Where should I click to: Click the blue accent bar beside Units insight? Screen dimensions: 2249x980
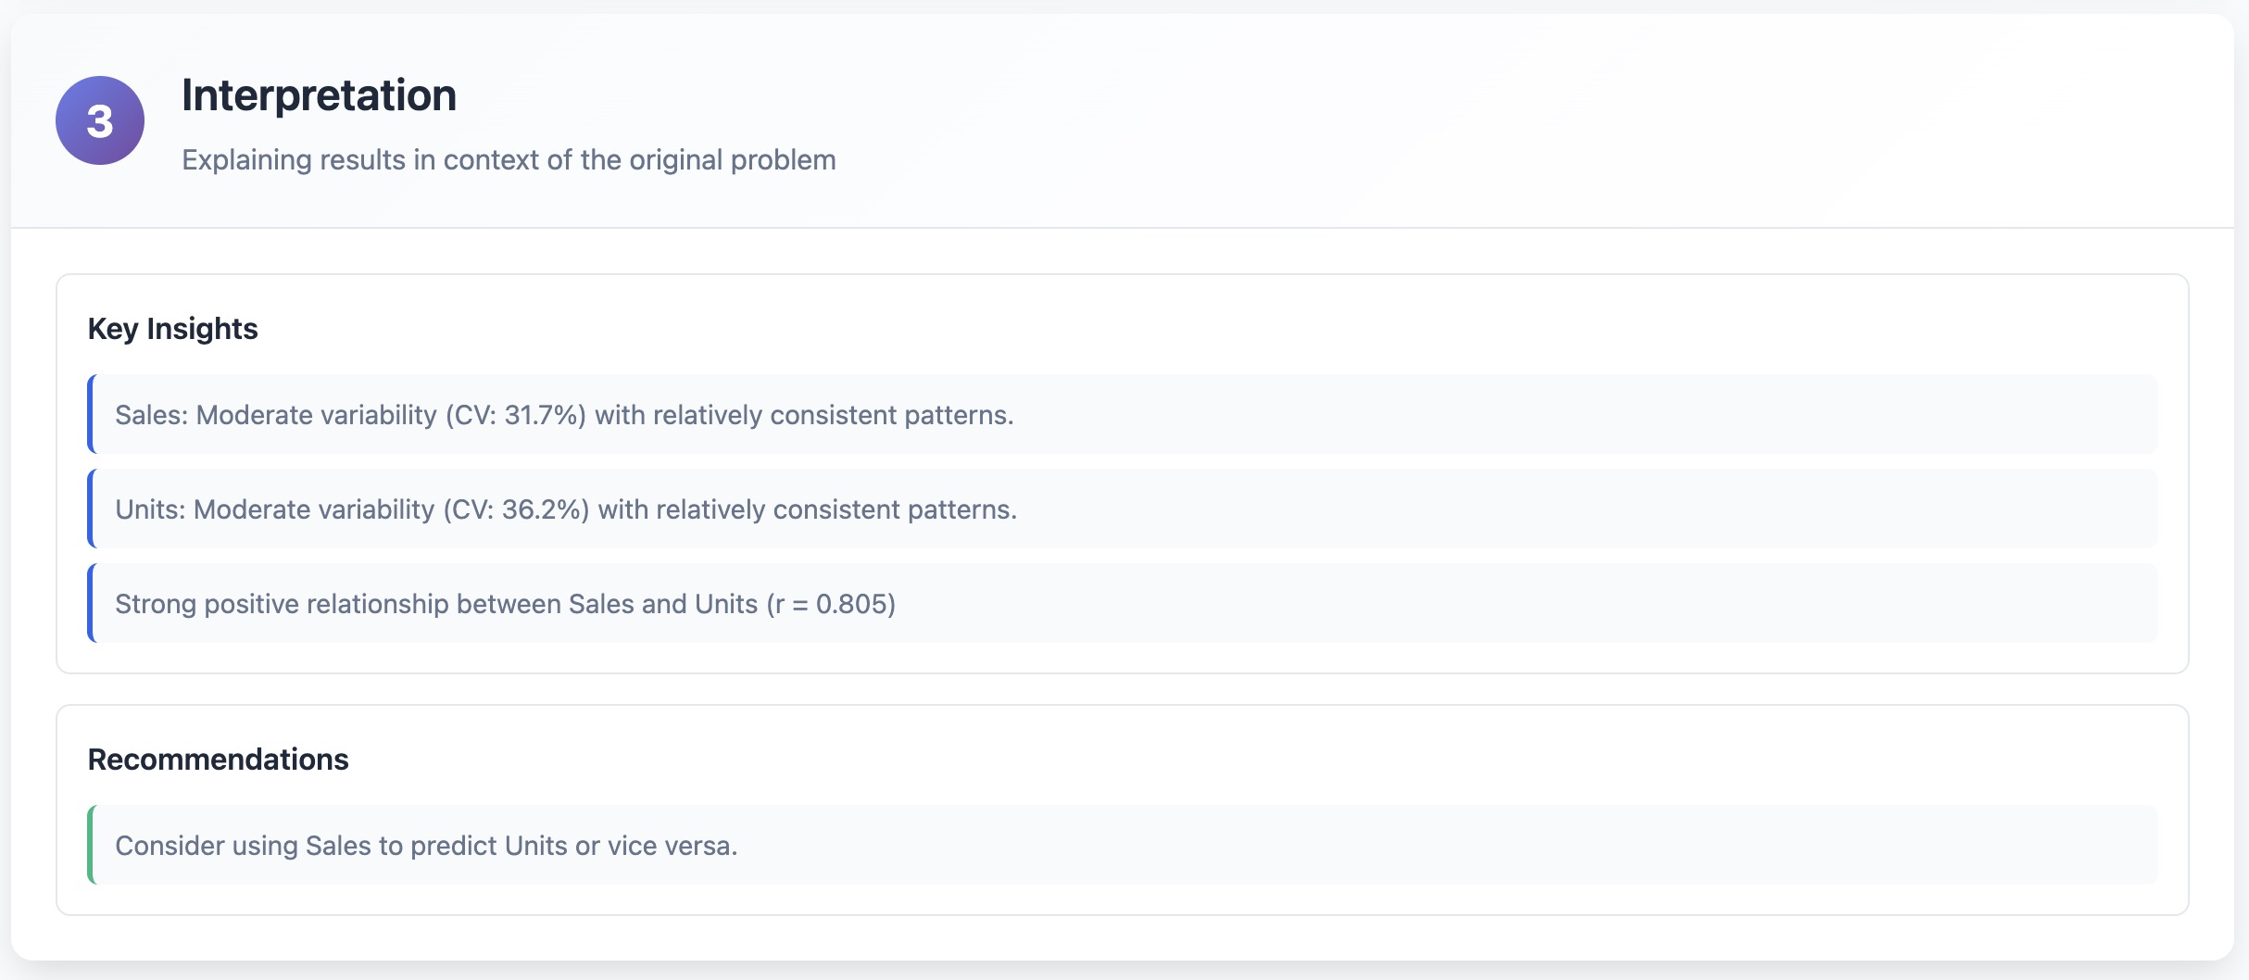(91, 509)
